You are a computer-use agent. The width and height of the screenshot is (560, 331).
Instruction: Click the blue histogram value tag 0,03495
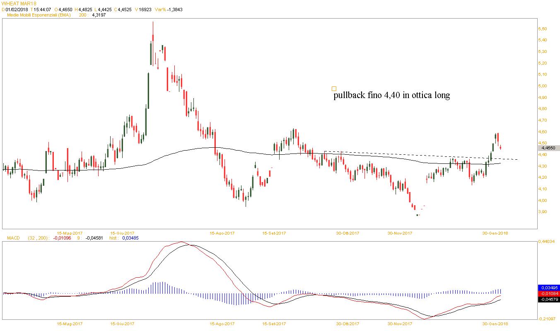click(548, 288)
